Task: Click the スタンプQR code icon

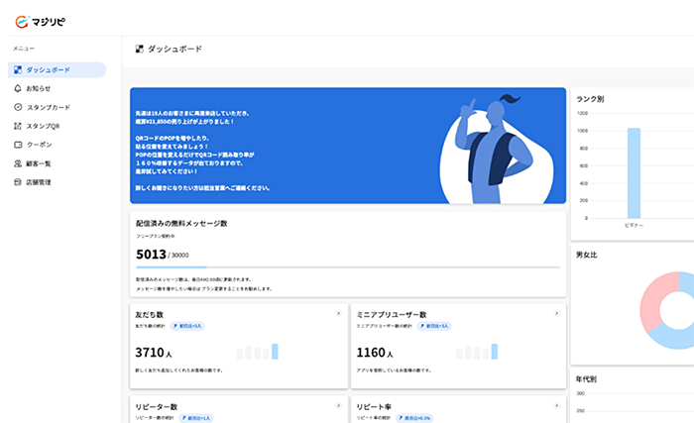Action: pos(18,126)
